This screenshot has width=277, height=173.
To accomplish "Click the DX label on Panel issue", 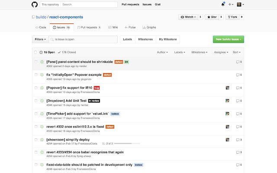I will (x=126, y=62).
